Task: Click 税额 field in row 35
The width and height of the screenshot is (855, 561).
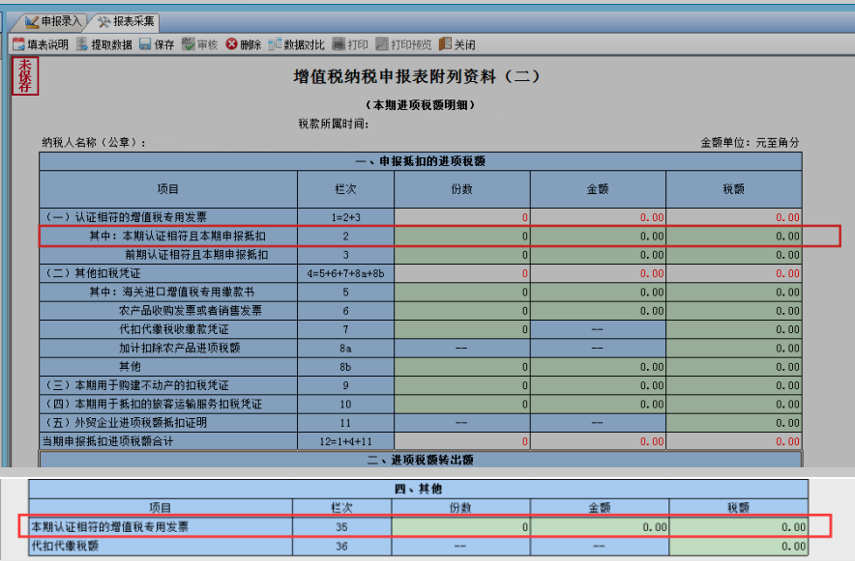Action: pyautogui.click(x=739, y=526)
